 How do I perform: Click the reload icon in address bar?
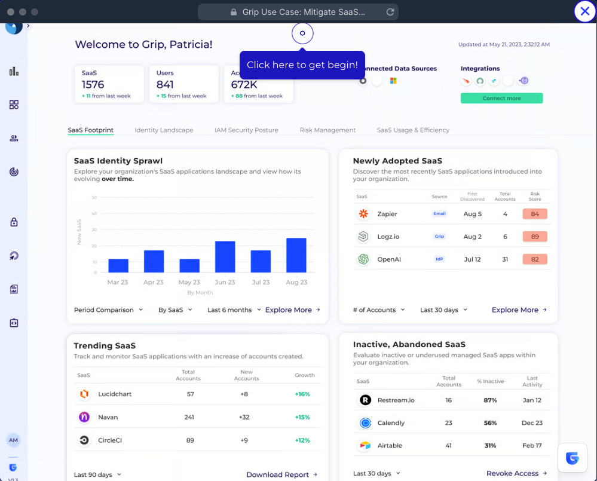390,12
